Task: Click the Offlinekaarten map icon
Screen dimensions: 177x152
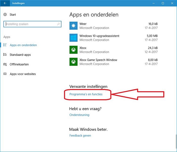Action: (x=5, y=64)
